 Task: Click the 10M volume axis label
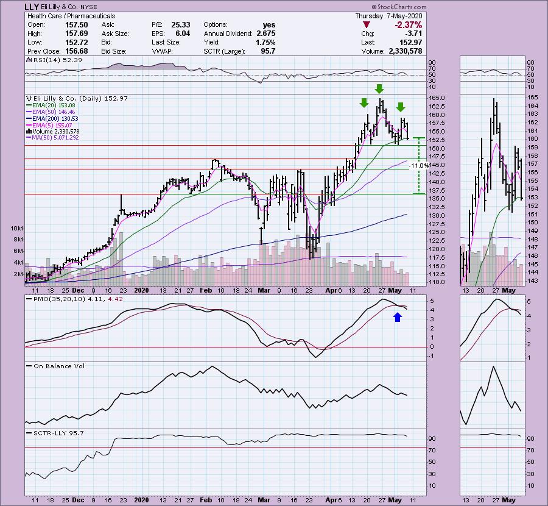17,229
